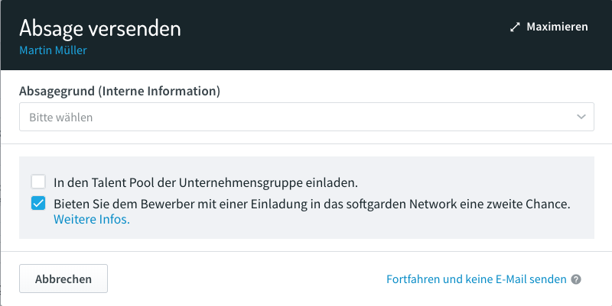This screenshot has width=612, height=306.
Task: Enable the Talent Pool invitation checkbox
Action: click(x=38, y=182)
